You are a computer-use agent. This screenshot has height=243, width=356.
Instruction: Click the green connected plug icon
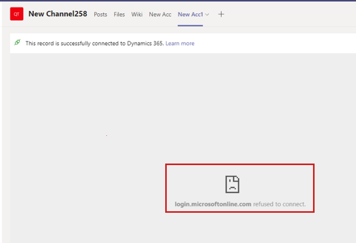[17, 43]
